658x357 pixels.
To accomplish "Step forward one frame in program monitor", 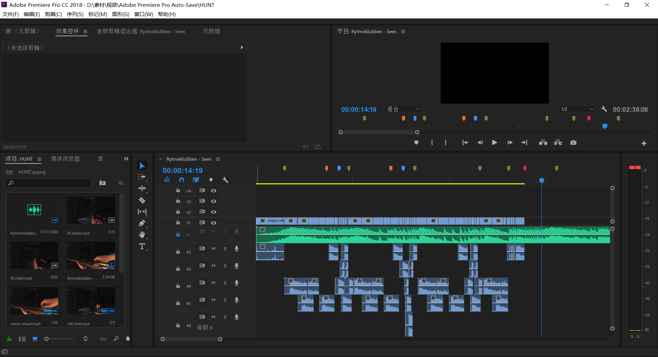I will 510,143.
